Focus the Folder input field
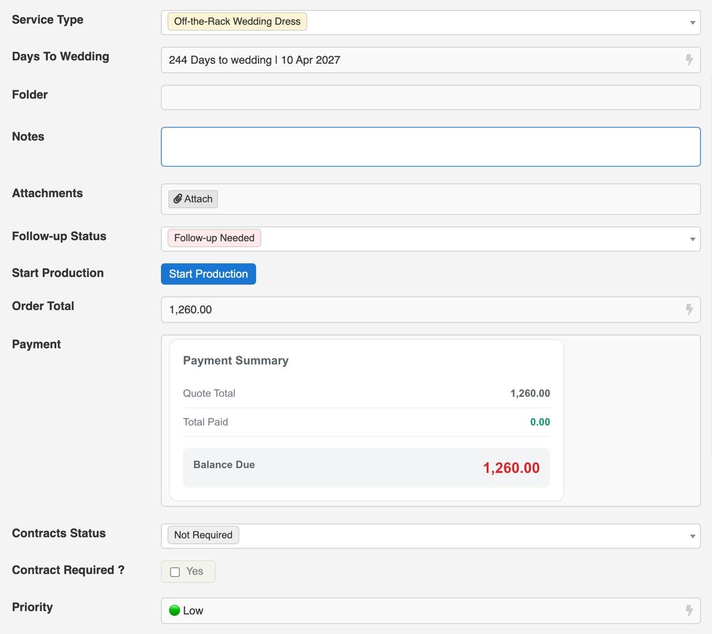Image resolution: width=712 pixels, height=634 pixels. tap(431, 97)
